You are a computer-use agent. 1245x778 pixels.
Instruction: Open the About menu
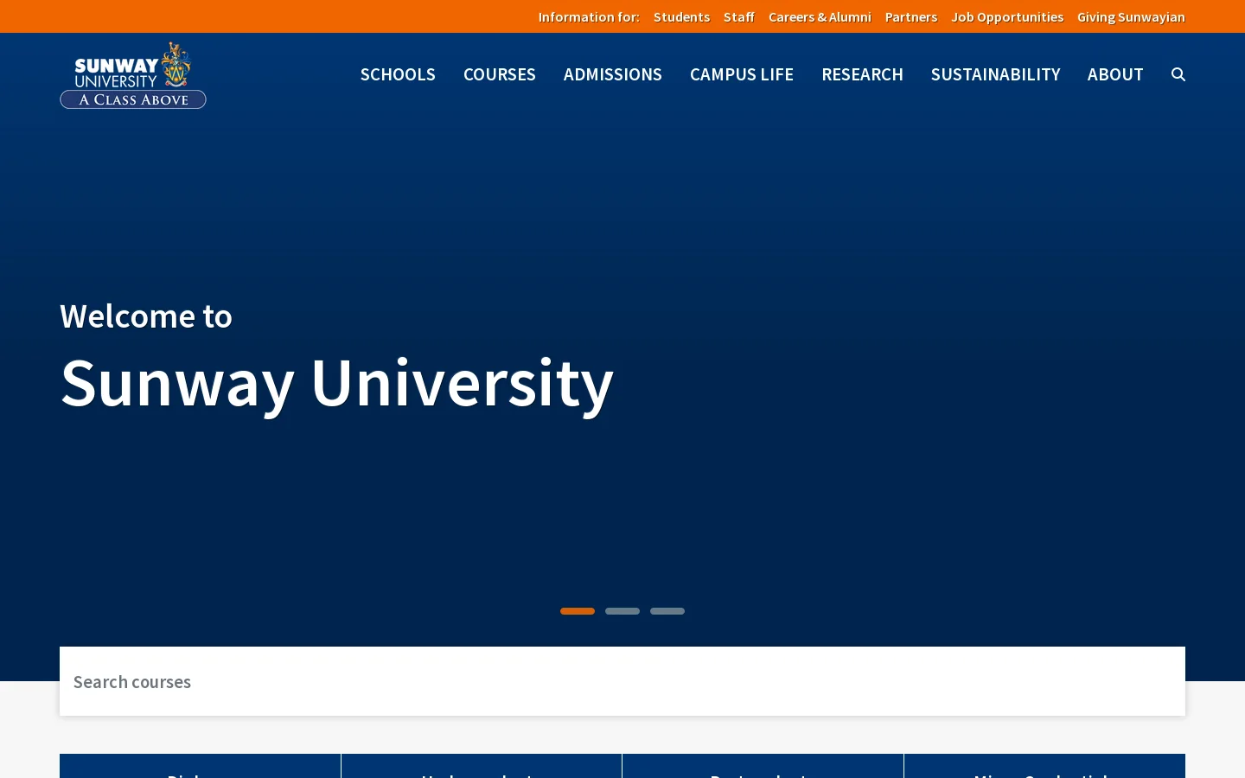coord(1115,74)
